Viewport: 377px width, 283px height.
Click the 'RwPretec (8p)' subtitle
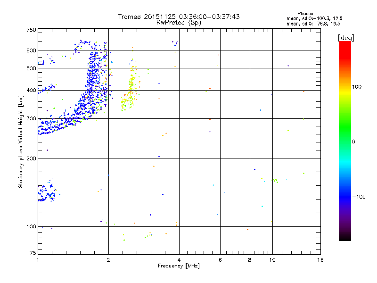[x=179, y=23]
